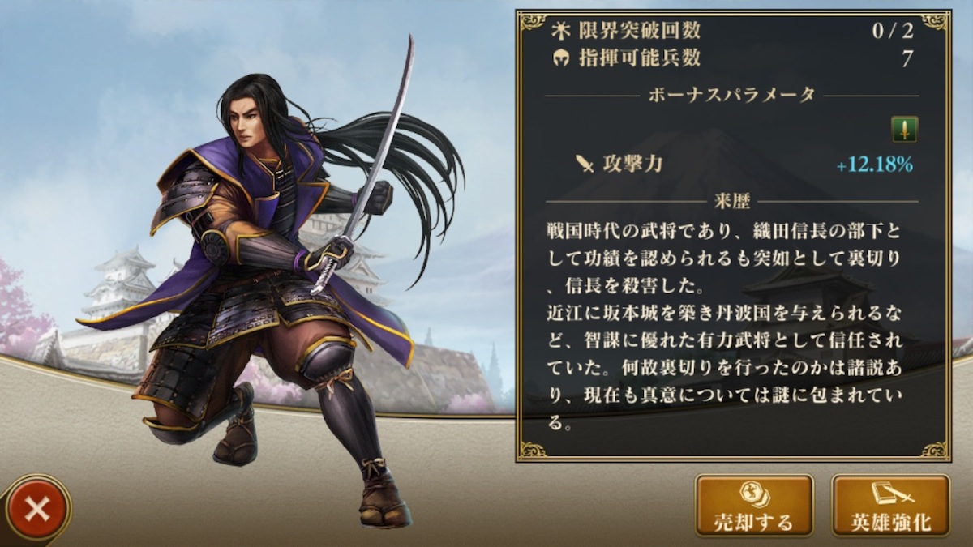Click the 攻撃力 attack power label
Image resolution: width=973 pixels, height=547 pixels.
pyautogui.click(x=632, y=165)
